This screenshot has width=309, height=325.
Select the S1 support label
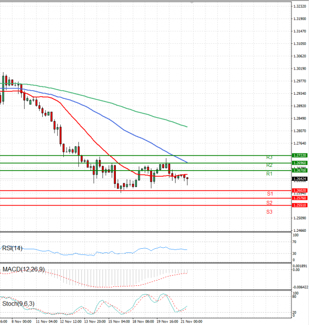pos(269,194)
